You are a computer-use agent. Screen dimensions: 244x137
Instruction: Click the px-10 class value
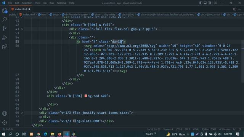117,41
